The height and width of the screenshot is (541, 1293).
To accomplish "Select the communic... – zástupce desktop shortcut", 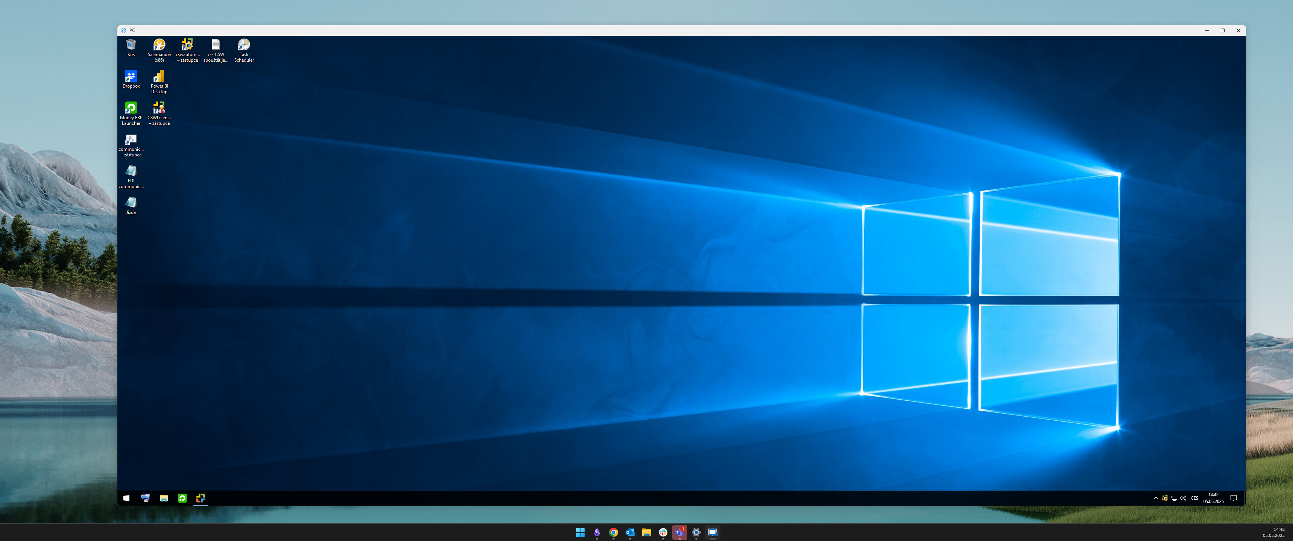I will click(x=131, y=145).
